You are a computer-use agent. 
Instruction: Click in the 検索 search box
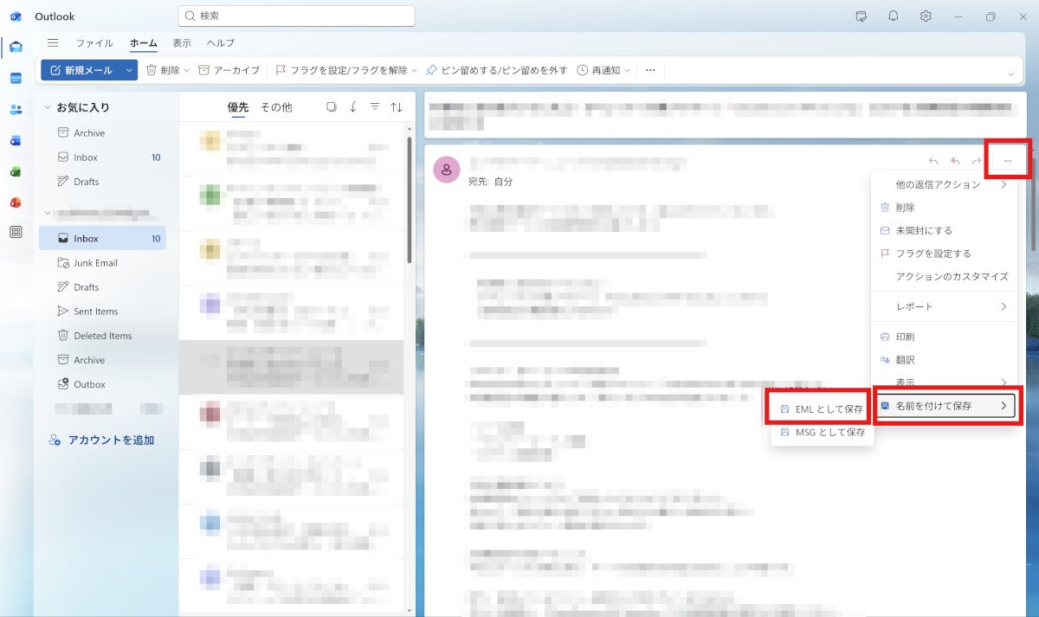click(296, 16)
